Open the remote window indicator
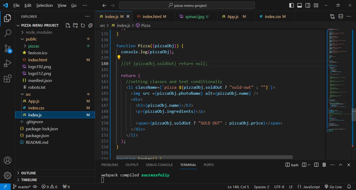Image resolution: width=356 pixels, height=190 pixels. 5,187
